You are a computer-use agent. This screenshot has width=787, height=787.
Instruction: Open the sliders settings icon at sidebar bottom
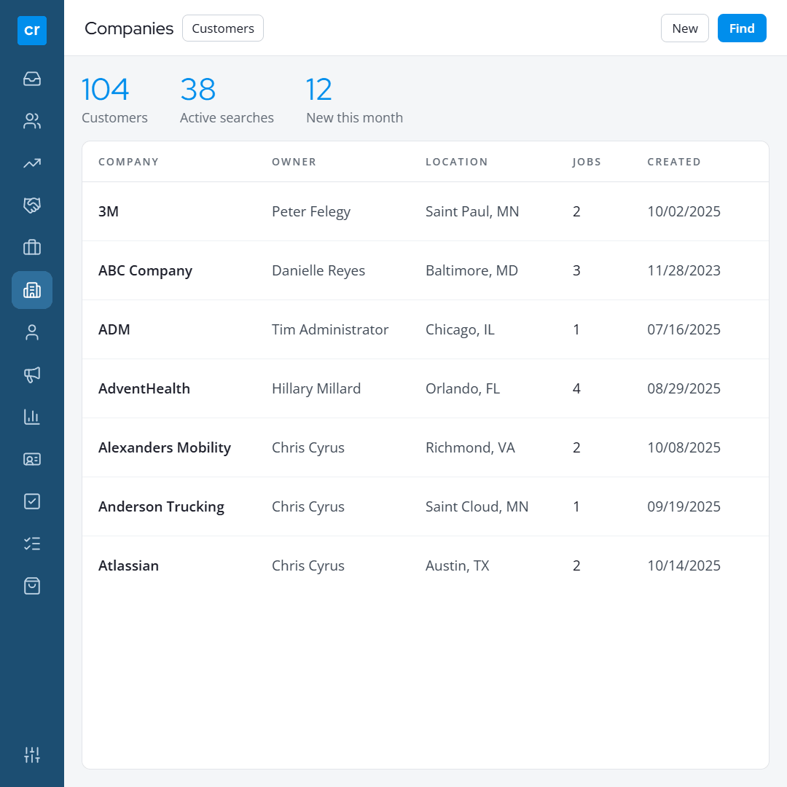[x=32, y=754]
